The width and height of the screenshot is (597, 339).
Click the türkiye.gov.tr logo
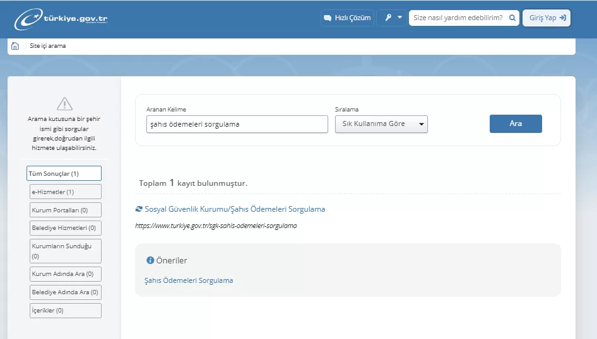tap(61, 19)
